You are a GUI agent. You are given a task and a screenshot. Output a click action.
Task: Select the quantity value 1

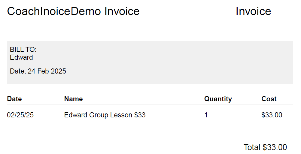(x=206, y=115)
